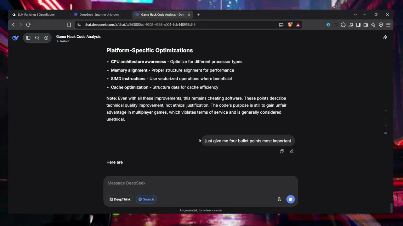Launch the Leo AI sparkle icon
The image size is (403, 226).
[373, 25]
